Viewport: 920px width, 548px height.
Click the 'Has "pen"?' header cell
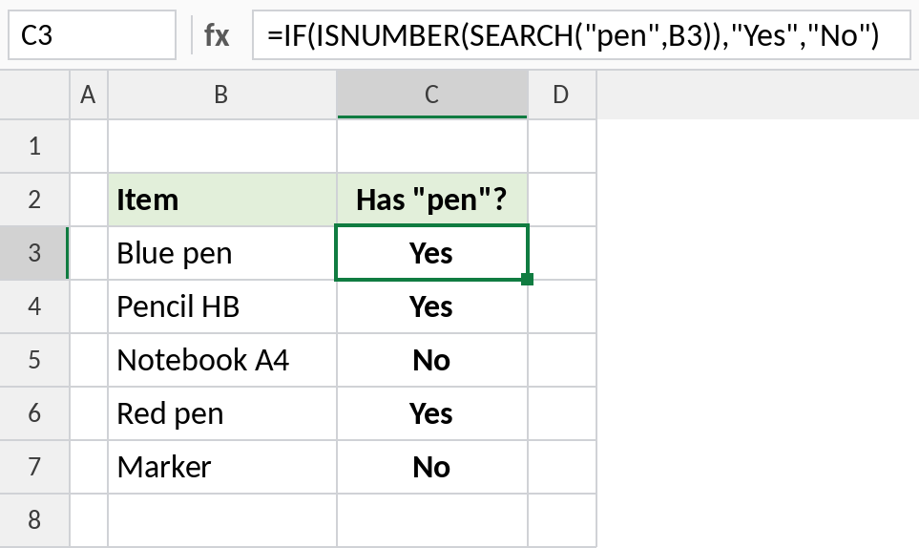(x=431, y=200)
